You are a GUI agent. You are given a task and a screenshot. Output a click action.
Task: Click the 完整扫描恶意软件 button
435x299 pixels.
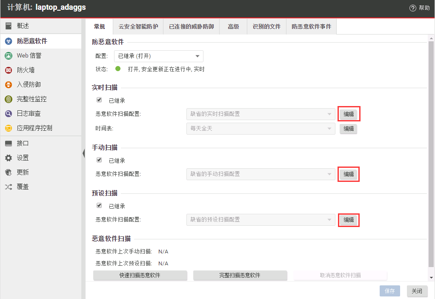(240, 275)
